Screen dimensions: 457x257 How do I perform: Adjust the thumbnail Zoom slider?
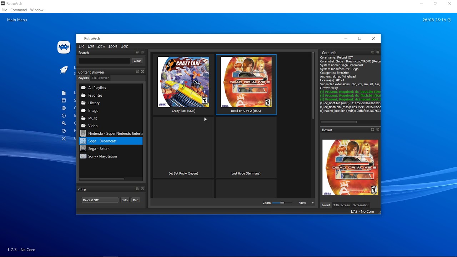coord(282,203)
